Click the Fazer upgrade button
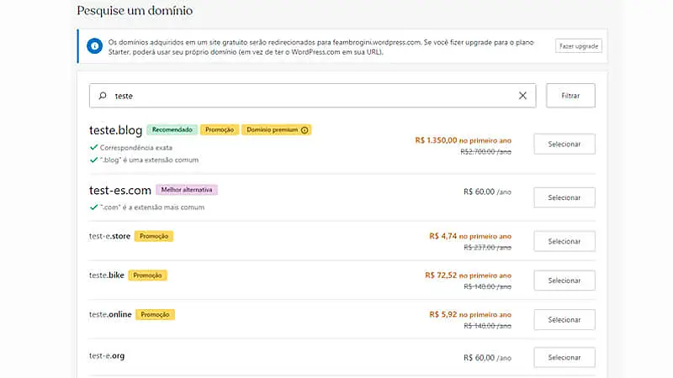This screenshot has height=378, width=673. click(579, 46)
